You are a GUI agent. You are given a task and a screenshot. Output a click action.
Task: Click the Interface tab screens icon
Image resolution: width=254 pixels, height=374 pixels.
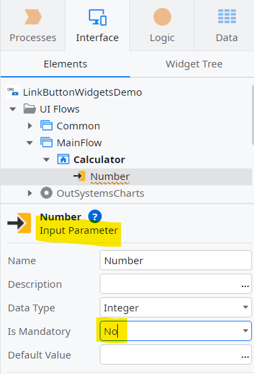98,17
